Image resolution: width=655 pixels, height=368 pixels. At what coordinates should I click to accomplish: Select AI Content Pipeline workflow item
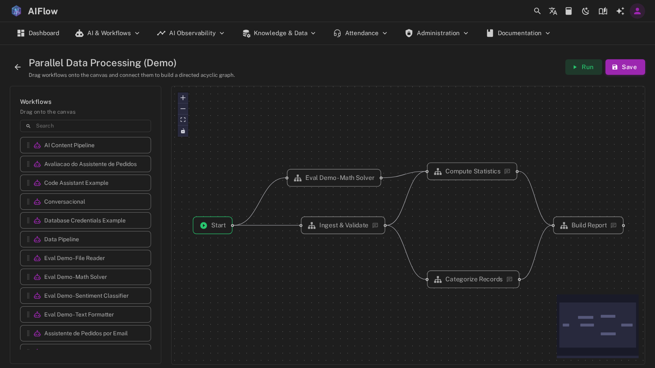86,145
